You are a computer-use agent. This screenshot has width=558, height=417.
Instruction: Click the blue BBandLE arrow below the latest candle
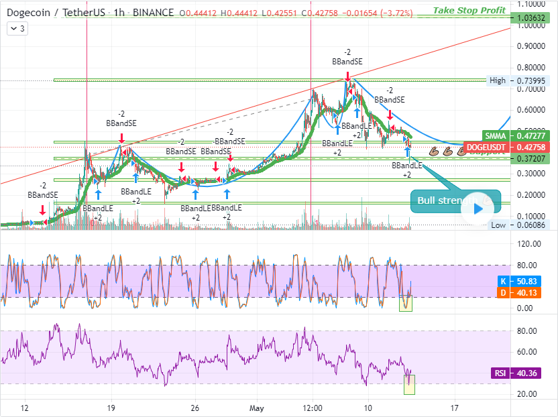(407, 152)
